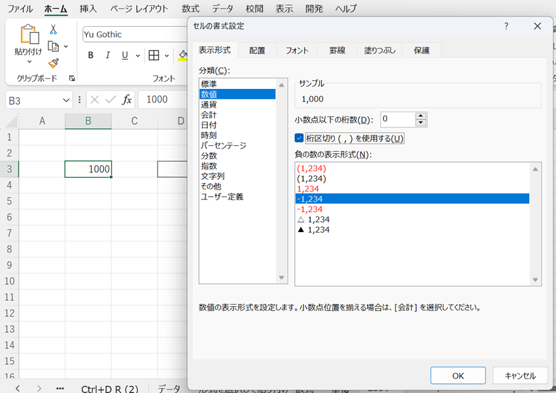The height and width of the screenshot is (393, 556).
Task: Toggle Italic formatting
Action: coord(107,56)
